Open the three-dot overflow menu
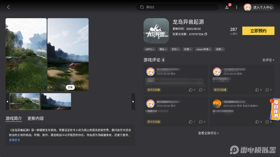280x157 pixels. point(236,7)
